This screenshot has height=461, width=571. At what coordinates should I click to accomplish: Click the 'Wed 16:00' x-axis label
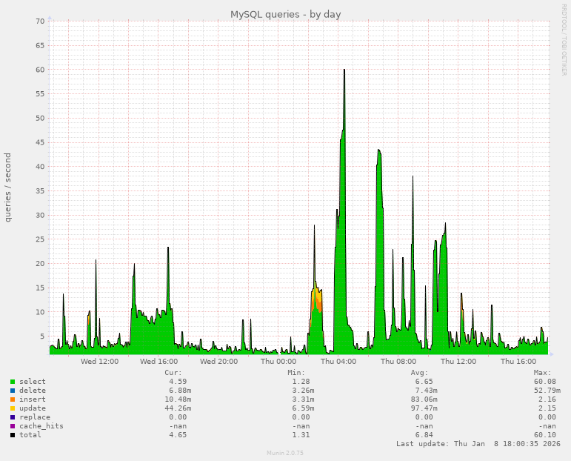pyautogui.click(x=158, y=362)
